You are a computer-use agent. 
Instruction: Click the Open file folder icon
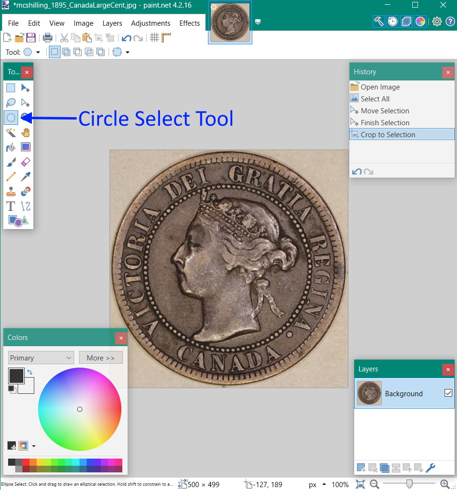(19, 38)
